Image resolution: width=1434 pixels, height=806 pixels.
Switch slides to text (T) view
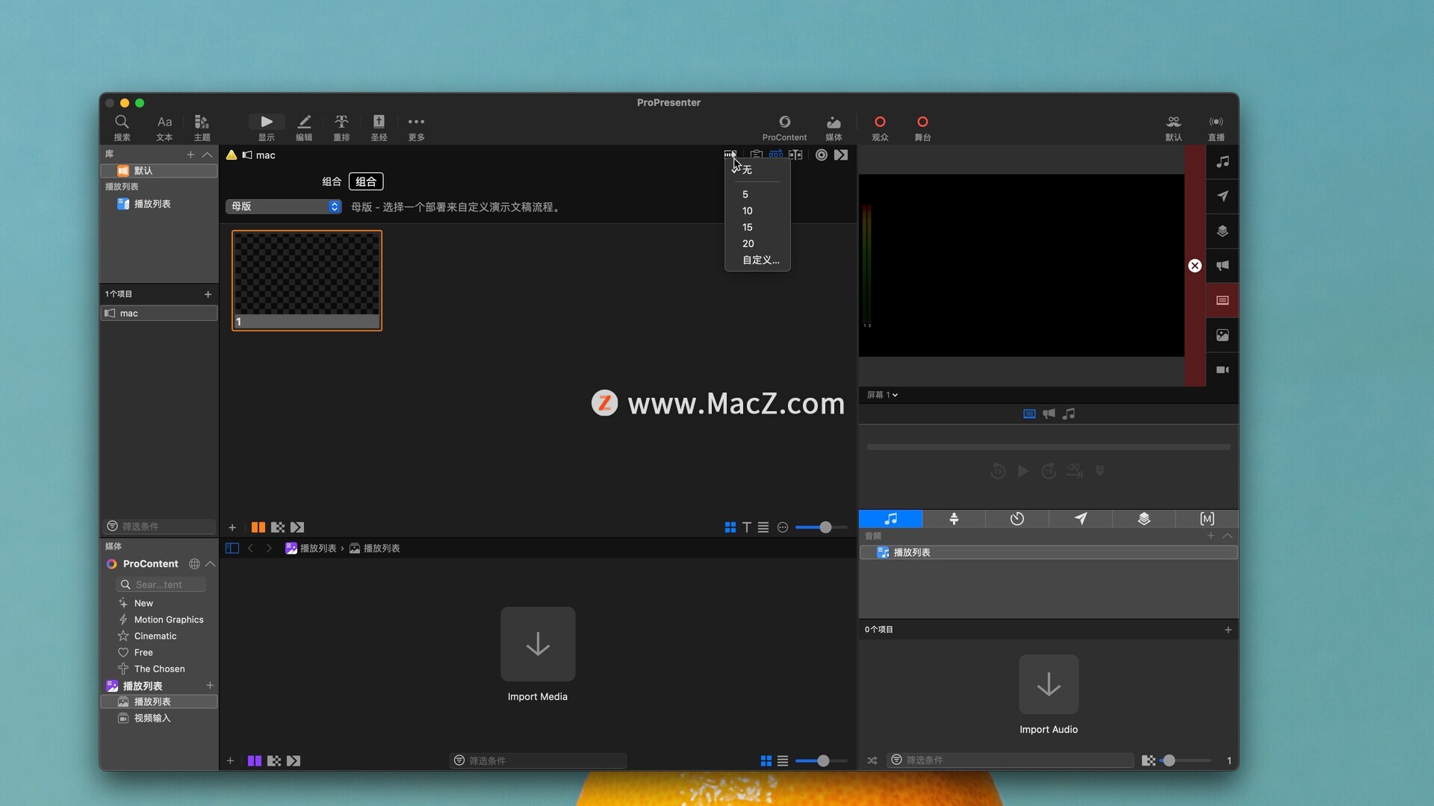click(747, 528)
